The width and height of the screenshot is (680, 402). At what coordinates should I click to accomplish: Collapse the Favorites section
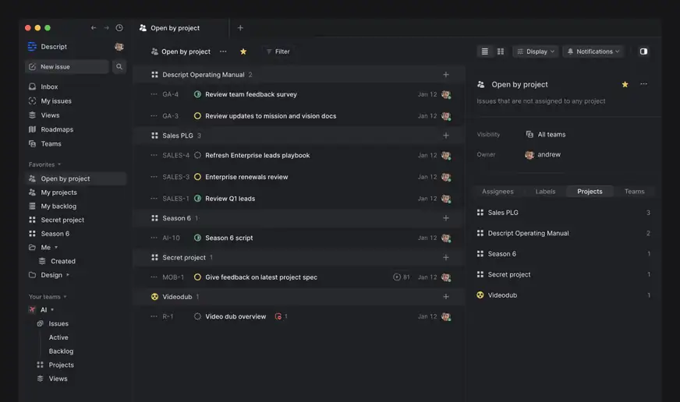tap(44, 164)
